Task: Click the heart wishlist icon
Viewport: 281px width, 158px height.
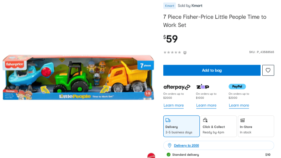Action: 268,70
